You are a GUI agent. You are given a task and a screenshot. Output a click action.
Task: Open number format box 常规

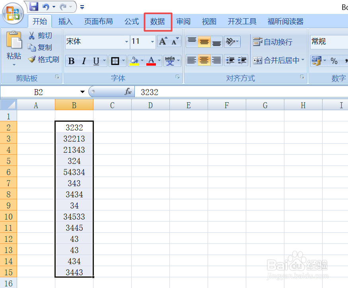pos(329,41)
